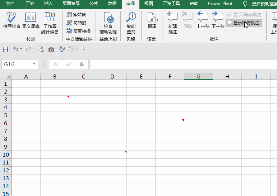This screenshot has width=277, height=196.
Task: Click the spelling A icon in quick access toolbar
Action: [x=62, y=49]
